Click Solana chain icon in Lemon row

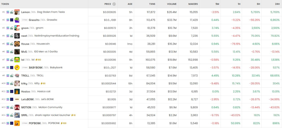point(8,12)
